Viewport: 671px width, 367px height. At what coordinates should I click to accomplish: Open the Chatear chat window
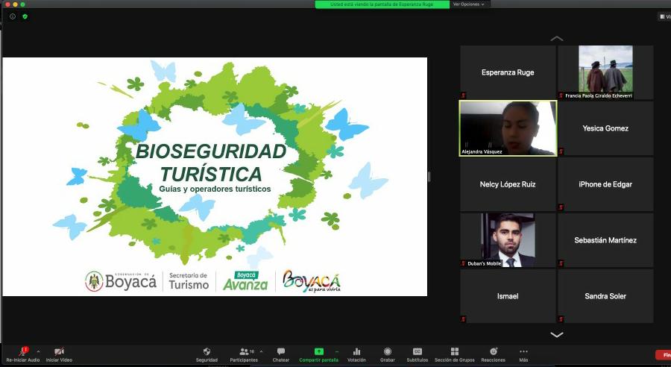click(x=280, y=351)
